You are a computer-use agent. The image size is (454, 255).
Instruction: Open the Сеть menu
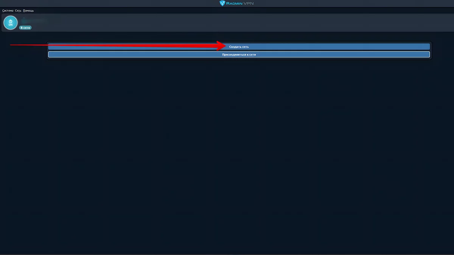[18, 11]
